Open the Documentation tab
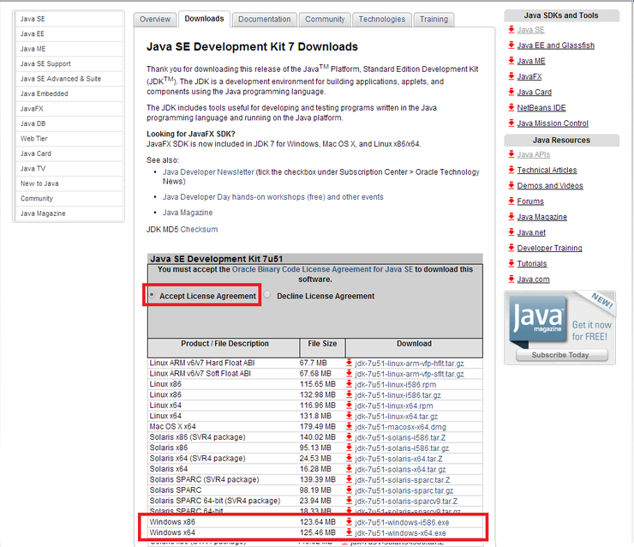The height and width of the screenshot is (547, 634). (x=265, y=19)
